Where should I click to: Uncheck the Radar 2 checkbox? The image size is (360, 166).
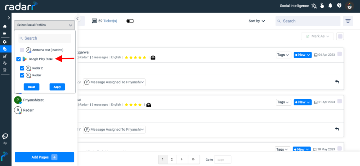coord(22,68)
